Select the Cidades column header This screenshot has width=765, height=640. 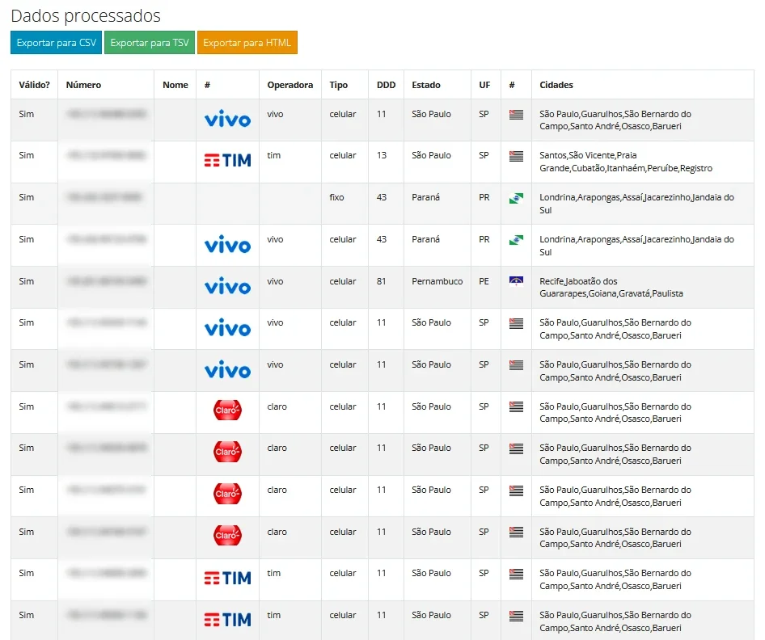point(556,85)
